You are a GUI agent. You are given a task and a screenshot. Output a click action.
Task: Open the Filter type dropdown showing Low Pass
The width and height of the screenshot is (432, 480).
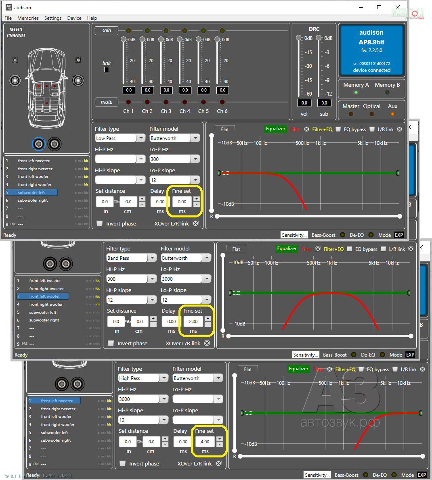(x=120, y=138)
